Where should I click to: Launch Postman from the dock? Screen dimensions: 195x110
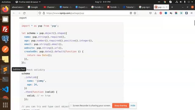(5, 49)
